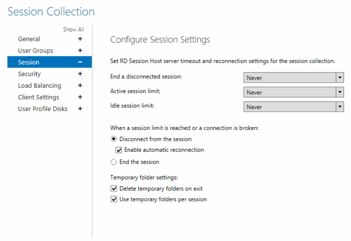Open End a disconnected session dropdown
Viewport: 351px width, 241px height.
(294, 78)
